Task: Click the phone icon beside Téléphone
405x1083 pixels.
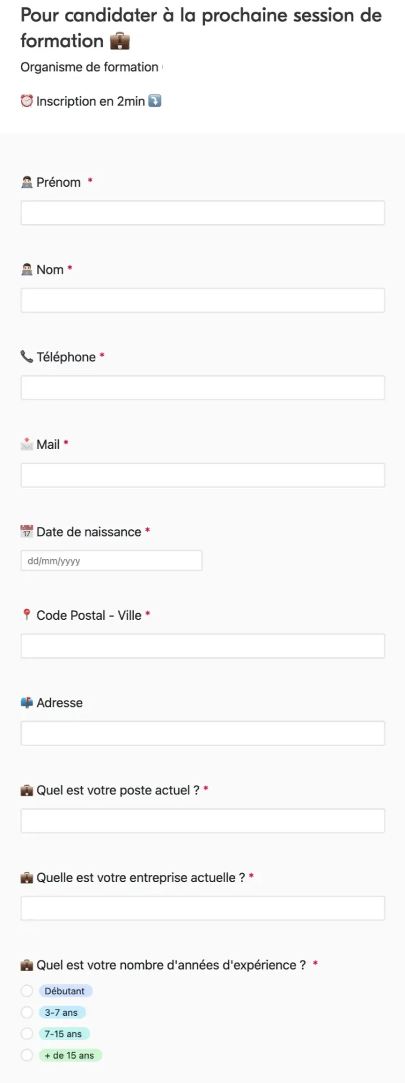Action: (25, 356)
